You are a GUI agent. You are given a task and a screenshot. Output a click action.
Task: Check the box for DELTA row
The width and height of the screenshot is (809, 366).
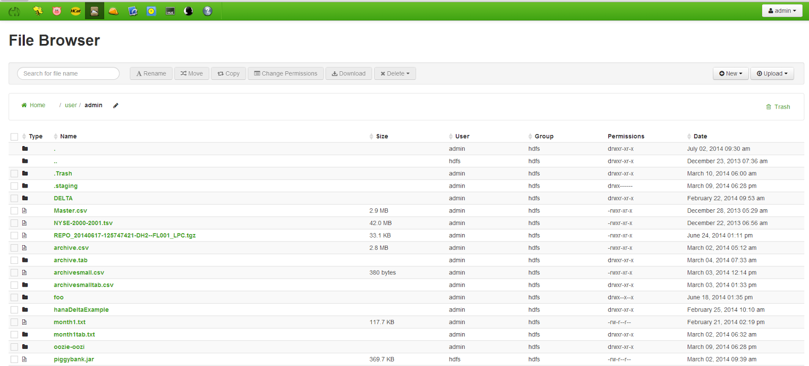pyautogui.click(x=14, y=198)
